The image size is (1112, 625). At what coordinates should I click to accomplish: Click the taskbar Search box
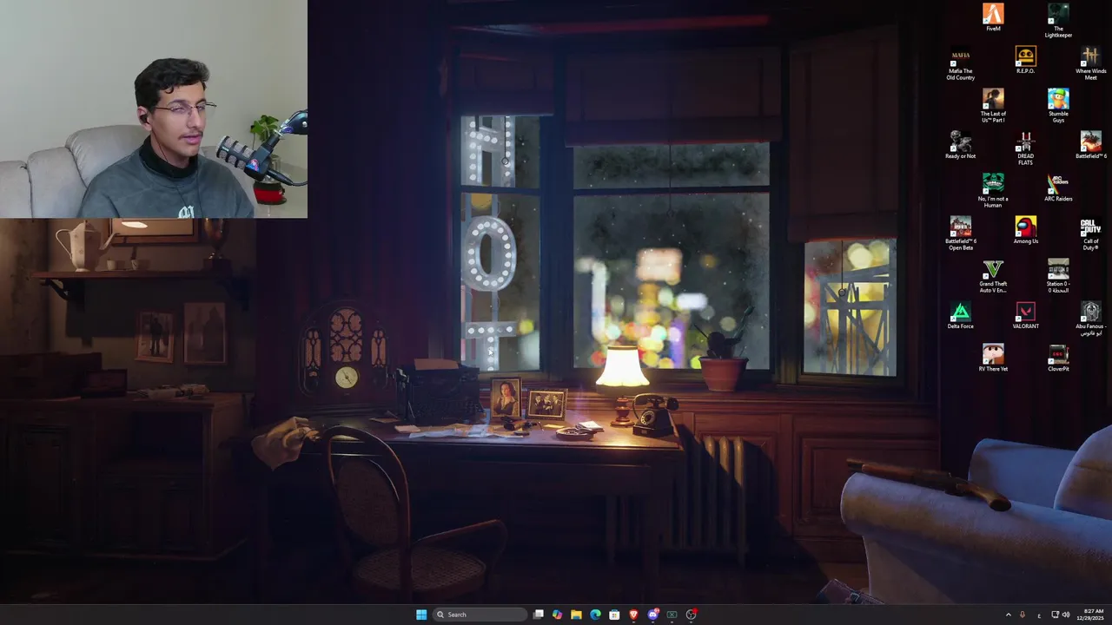480,615
